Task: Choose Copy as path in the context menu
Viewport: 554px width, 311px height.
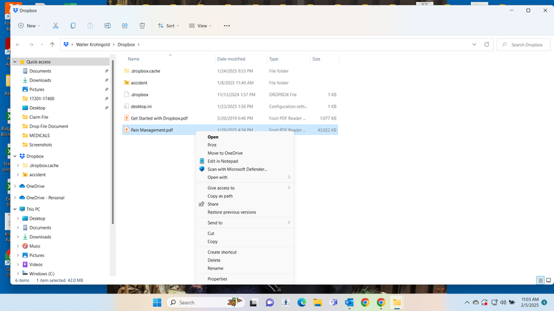Action: point(220,196)
